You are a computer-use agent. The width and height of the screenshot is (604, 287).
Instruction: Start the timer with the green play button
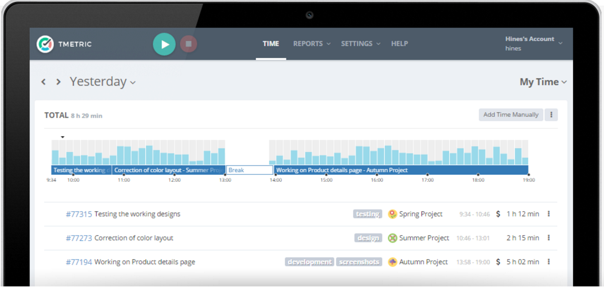tap(164, 44)
